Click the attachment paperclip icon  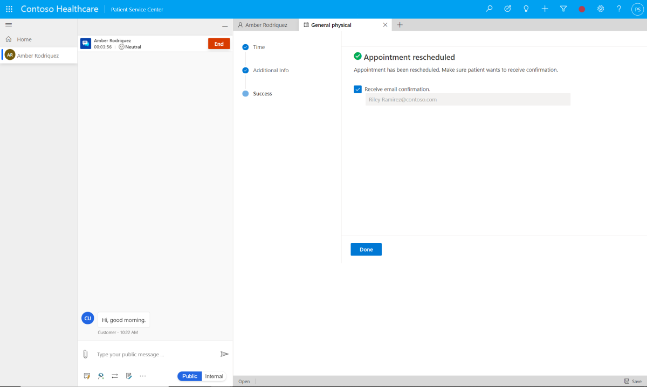coord(85,354)
